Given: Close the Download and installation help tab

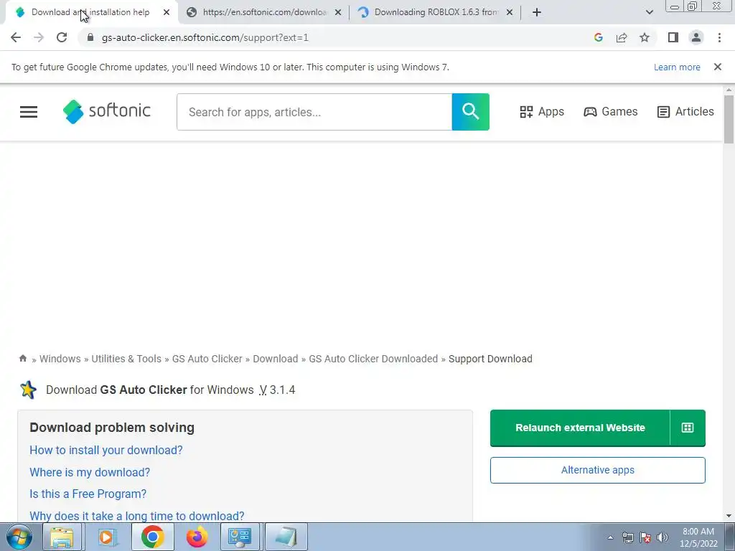Looking at the screenshot, I should point(167,12).
